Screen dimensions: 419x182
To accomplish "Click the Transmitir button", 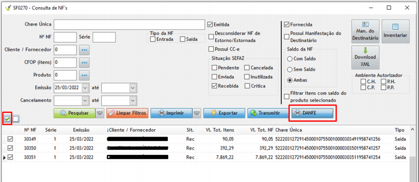I will (268, 113).
